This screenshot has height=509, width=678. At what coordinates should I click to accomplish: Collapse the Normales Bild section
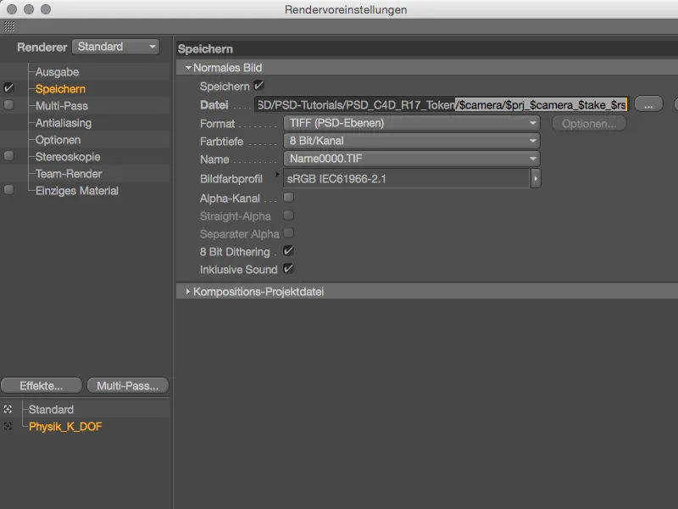188,68
